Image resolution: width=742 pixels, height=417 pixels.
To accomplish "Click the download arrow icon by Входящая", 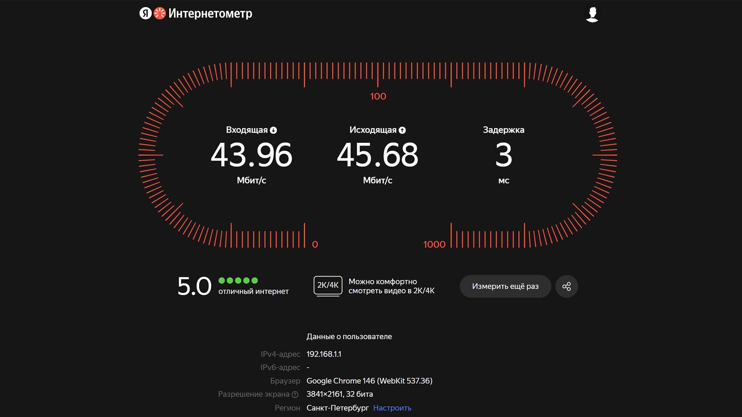I will pos(274,131).
